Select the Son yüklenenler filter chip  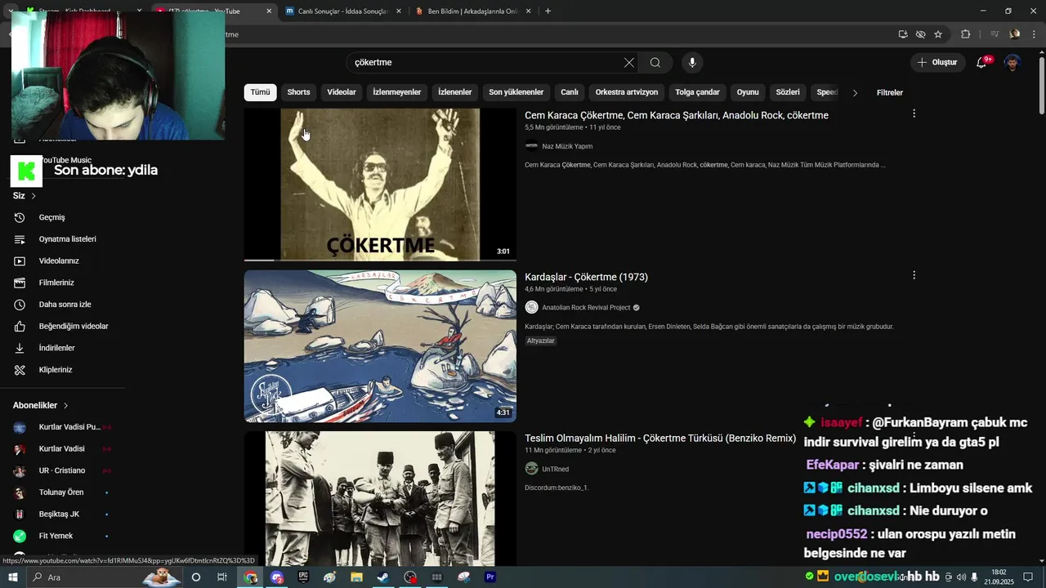[x=516, y=92]
